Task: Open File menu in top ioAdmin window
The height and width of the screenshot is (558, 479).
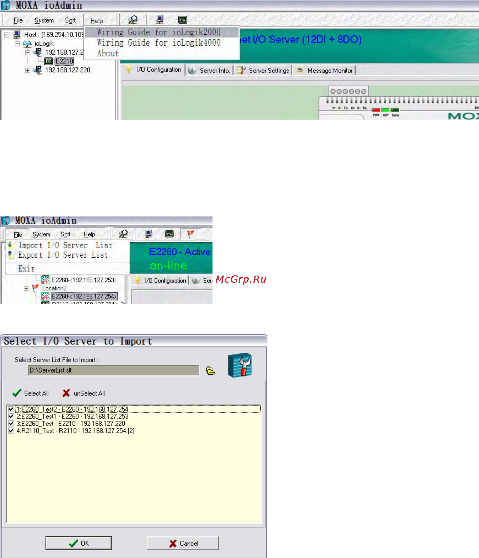Action: point(18,20)
